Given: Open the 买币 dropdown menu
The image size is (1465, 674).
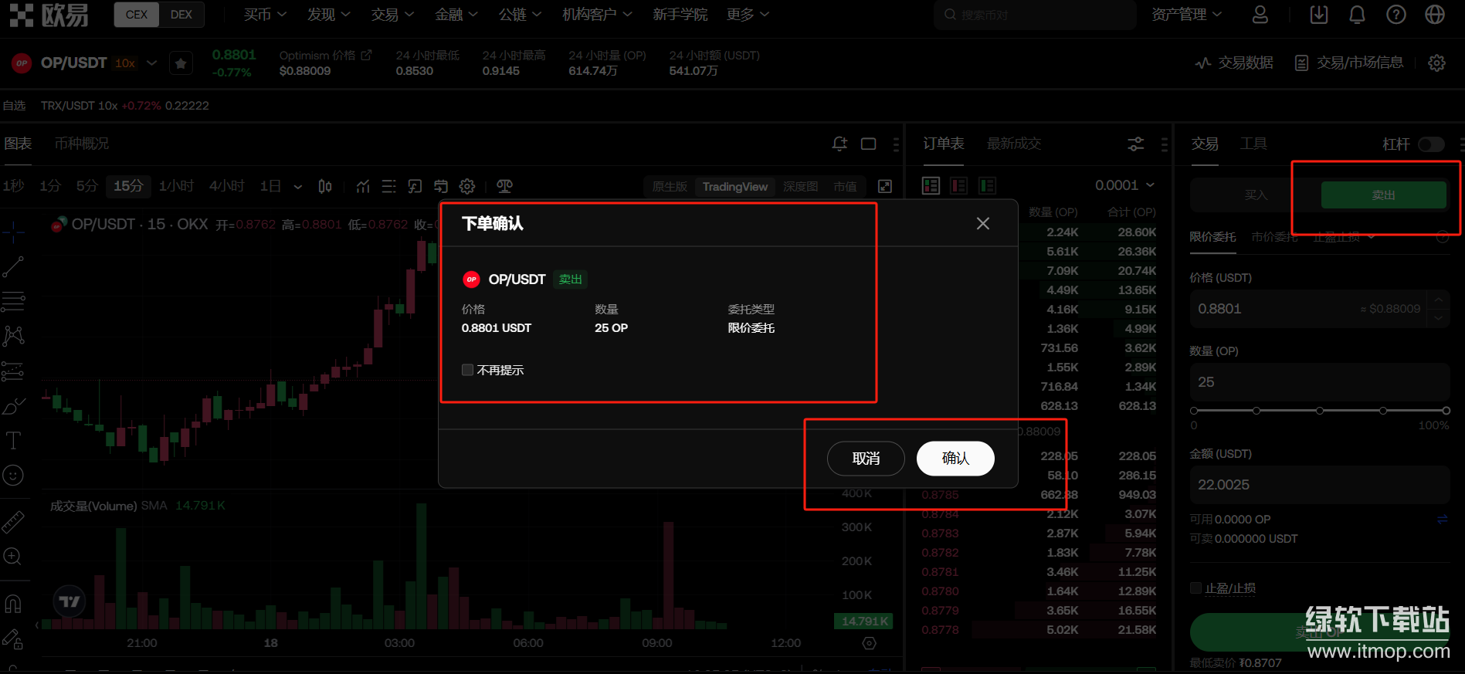Looking at the screenshot, I should pyautogui.click(x=265, y=15).
